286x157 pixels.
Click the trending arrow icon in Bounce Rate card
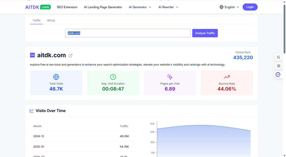point(227,77)
